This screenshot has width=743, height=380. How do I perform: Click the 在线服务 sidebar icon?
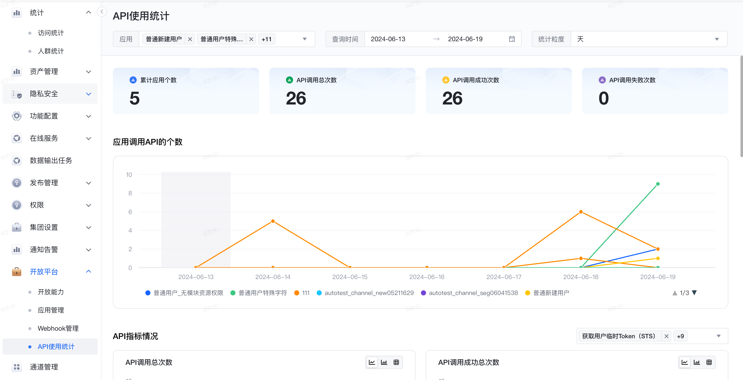(x=17, y=138)
